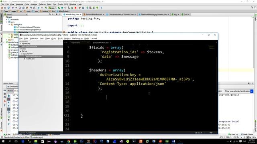Image resolution: width=257 pixels, height=144 pixels.
Task: Expand the manifests folder node
Action: pos(7,20)
